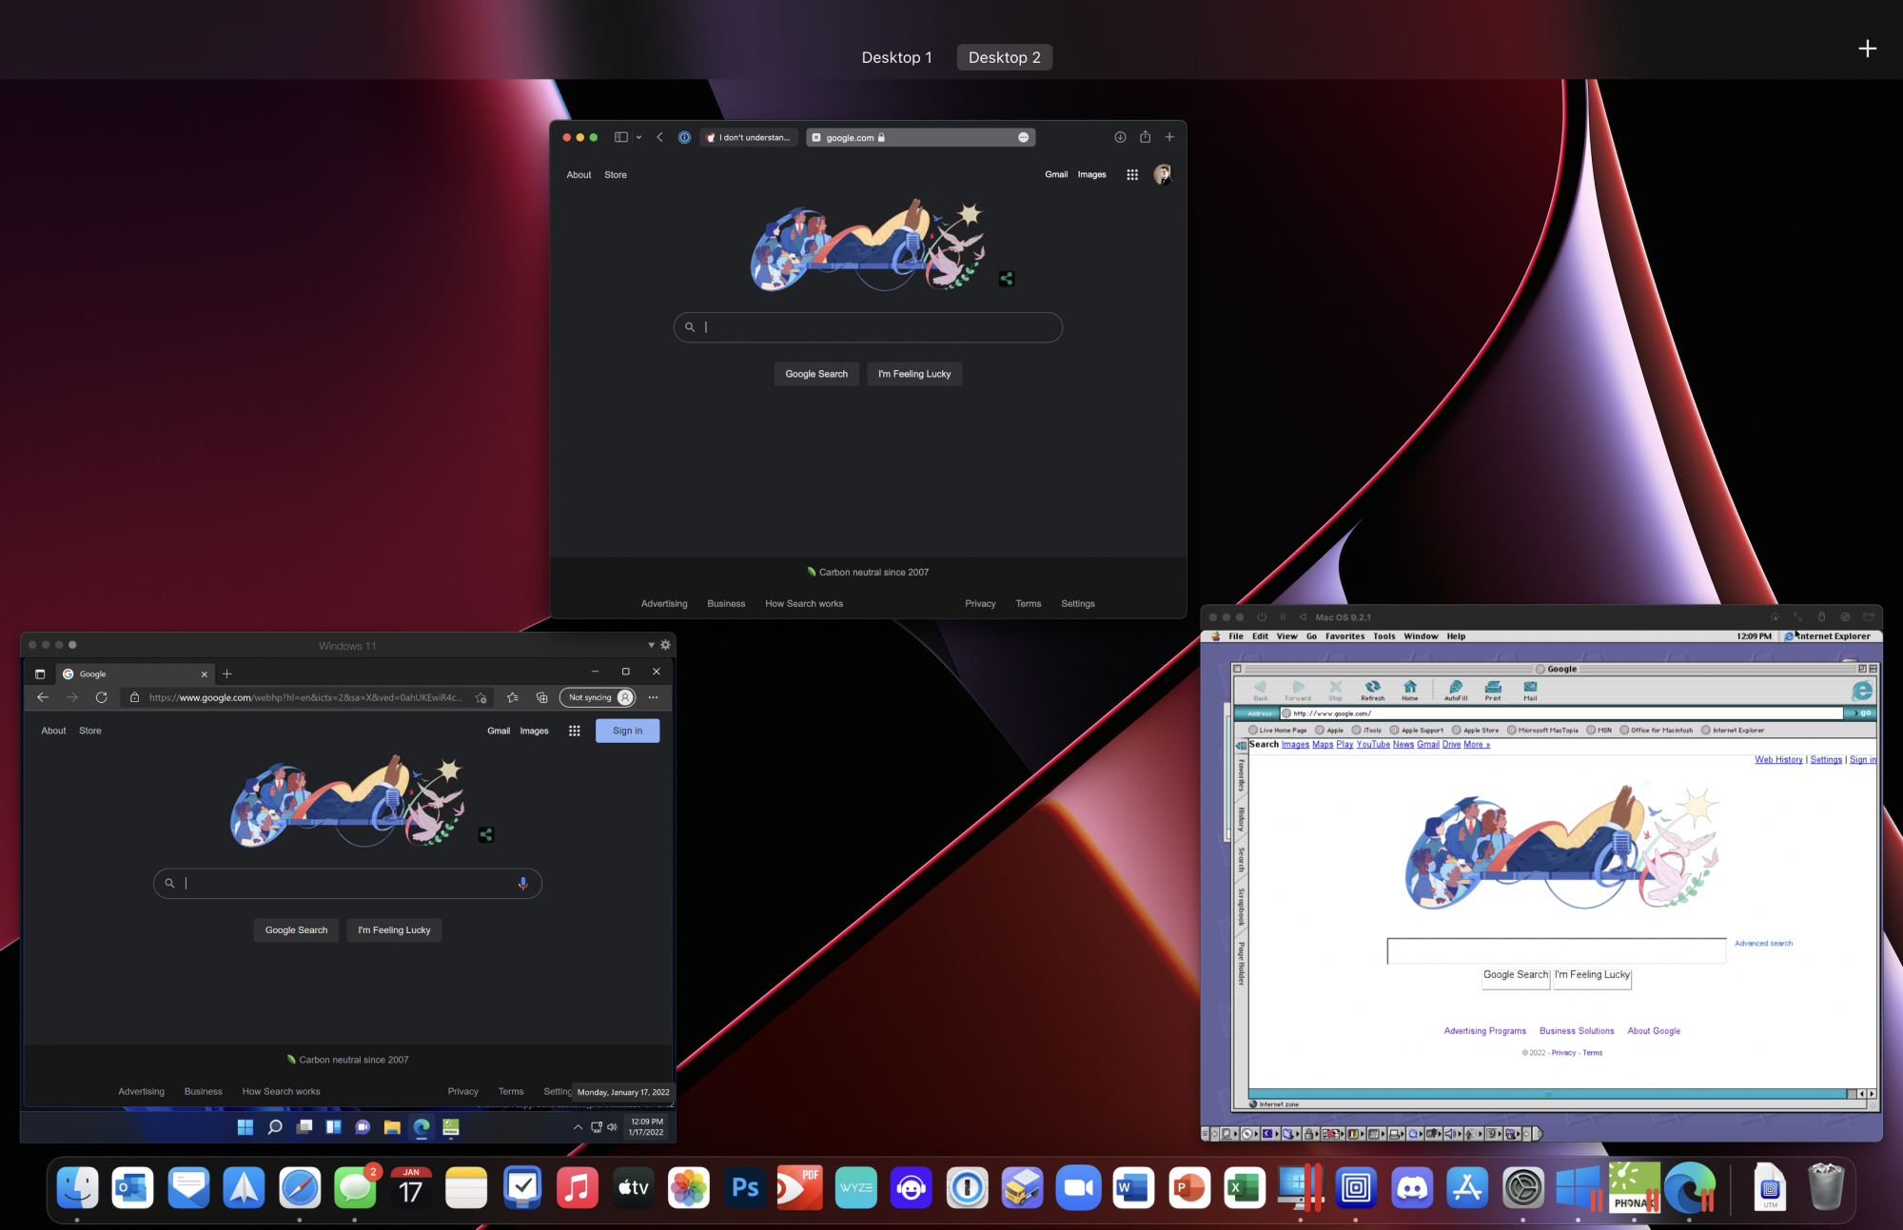Open Google apps grid in Safari
The height and width of the screenshot is (1230, 1903).
1131,175
